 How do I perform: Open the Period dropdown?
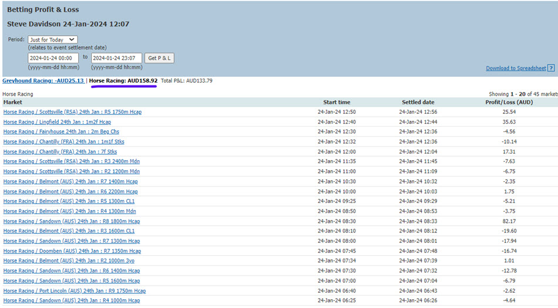52,39
